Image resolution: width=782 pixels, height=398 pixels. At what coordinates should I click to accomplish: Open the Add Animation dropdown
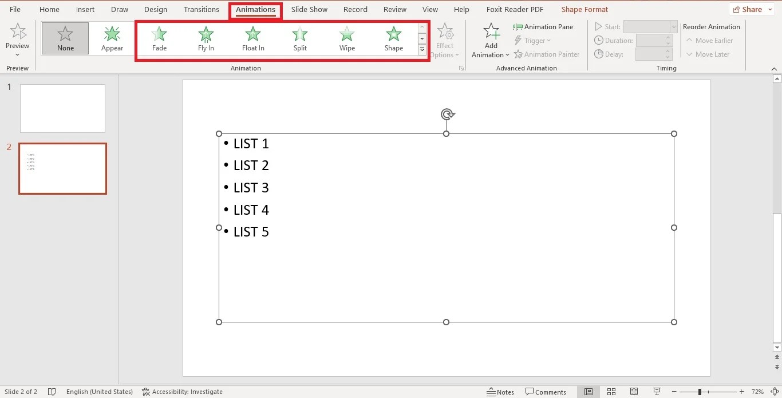pyautogui.click(x=490, y=39)
